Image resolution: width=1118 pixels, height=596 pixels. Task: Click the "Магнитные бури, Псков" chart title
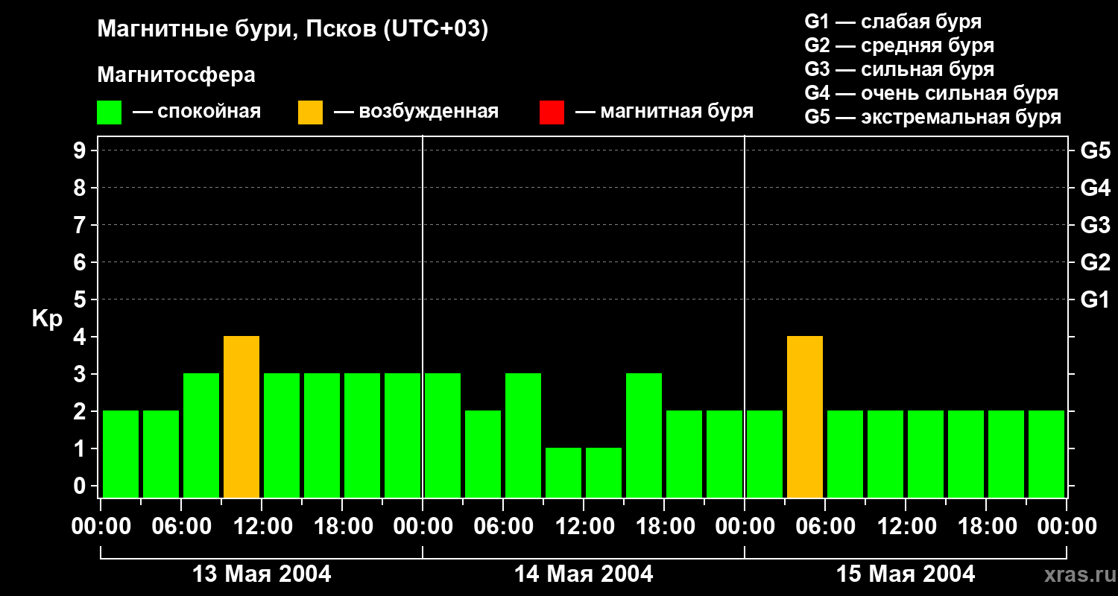(292, 30)
